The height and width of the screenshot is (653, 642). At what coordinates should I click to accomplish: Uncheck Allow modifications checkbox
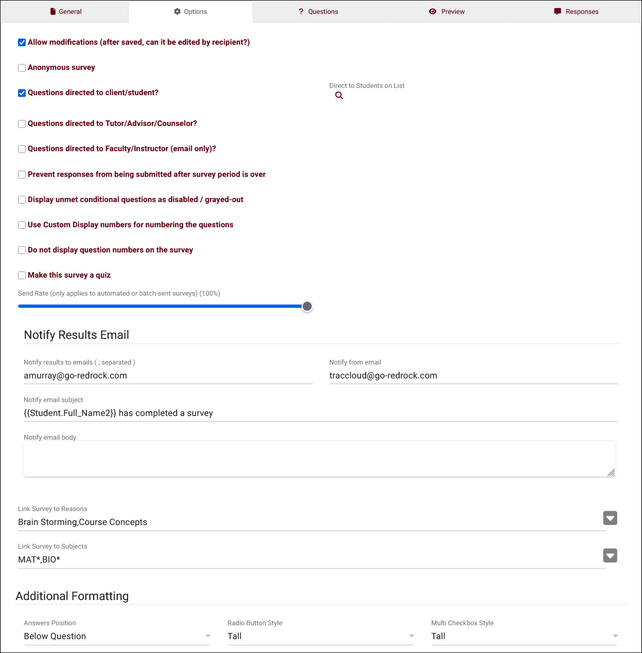[x=22, y=43]
